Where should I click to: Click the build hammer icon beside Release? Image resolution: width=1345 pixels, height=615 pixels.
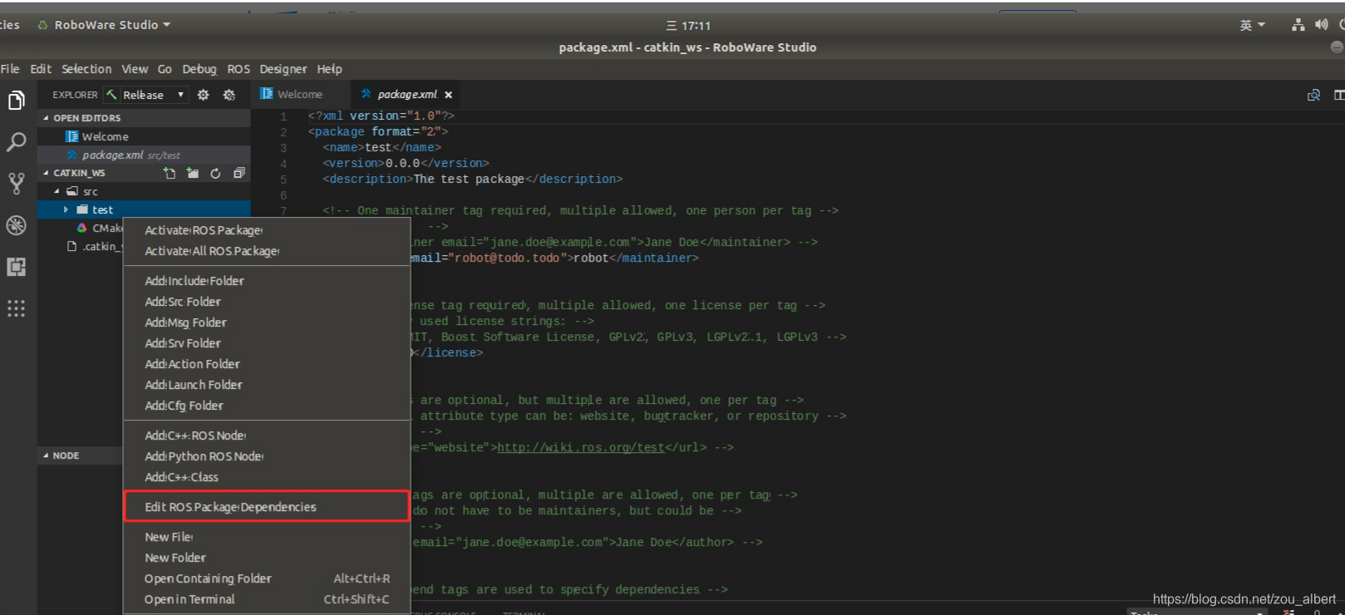coord(111,95)
